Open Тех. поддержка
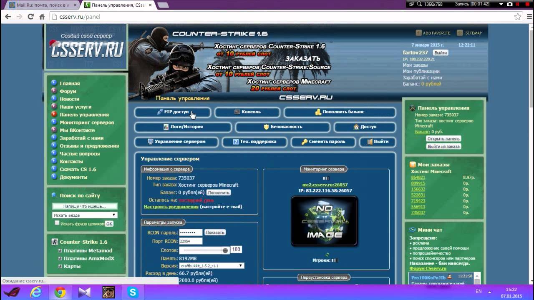 [254, 142]
